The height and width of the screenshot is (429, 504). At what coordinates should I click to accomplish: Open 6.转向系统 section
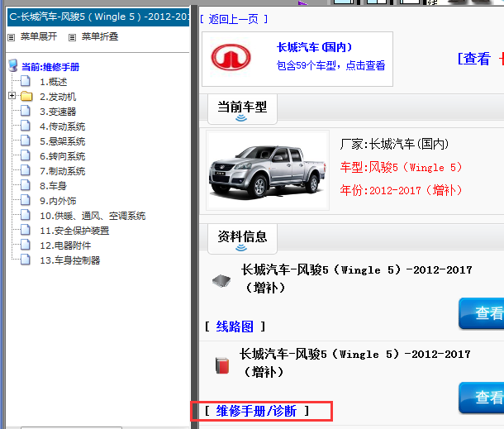tap(62, 156)
